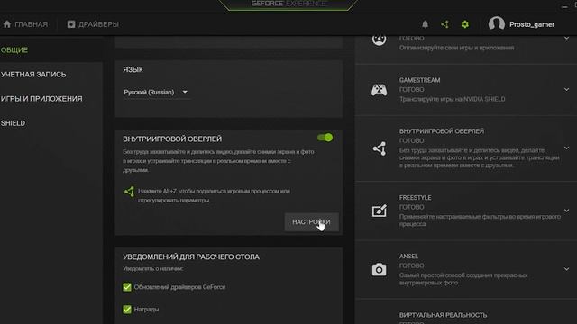Expand the top optimization feature chevron
Image resolution: width=577 pixels, height=324 pixels.
click(566, 38)
